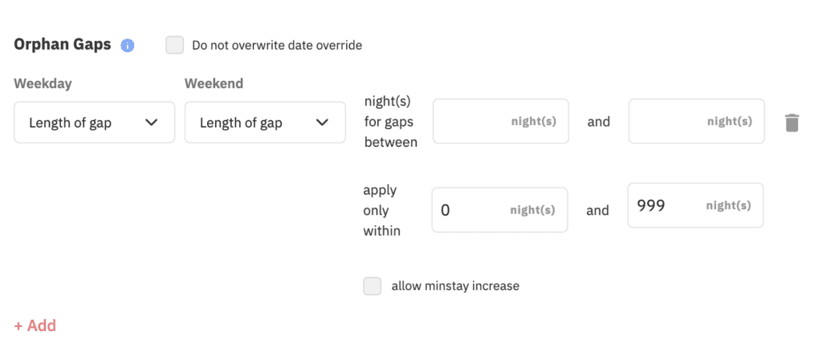Delete the gap rule with trash icon
The height and width of the screenshot is (347, 822).
pyautogui.click(x=791, y=123)
